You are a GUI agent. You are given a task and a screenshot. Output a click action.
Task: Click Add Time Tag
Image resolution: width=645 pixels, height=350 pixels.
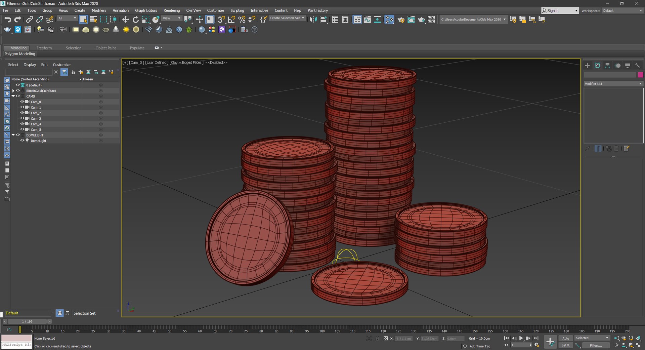coord(480,346)
